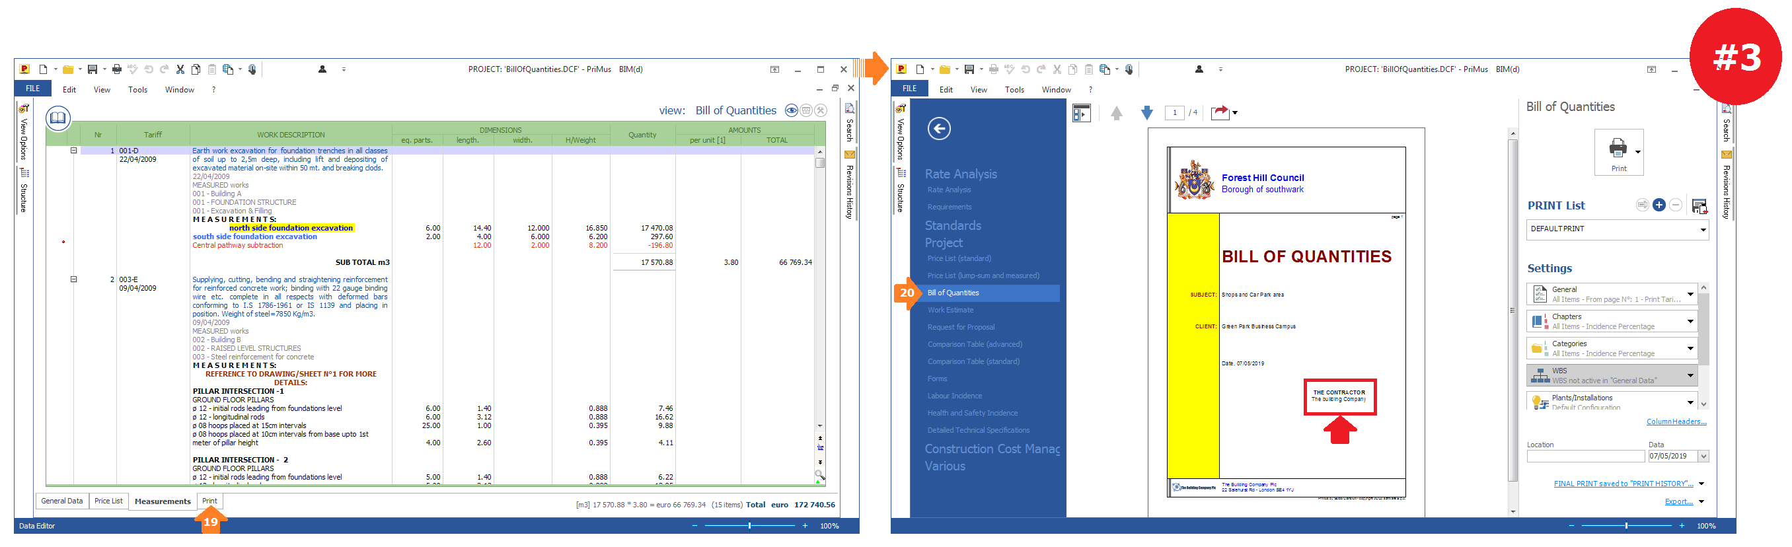Switch to the General Data tab

click(x=62, y=501)
